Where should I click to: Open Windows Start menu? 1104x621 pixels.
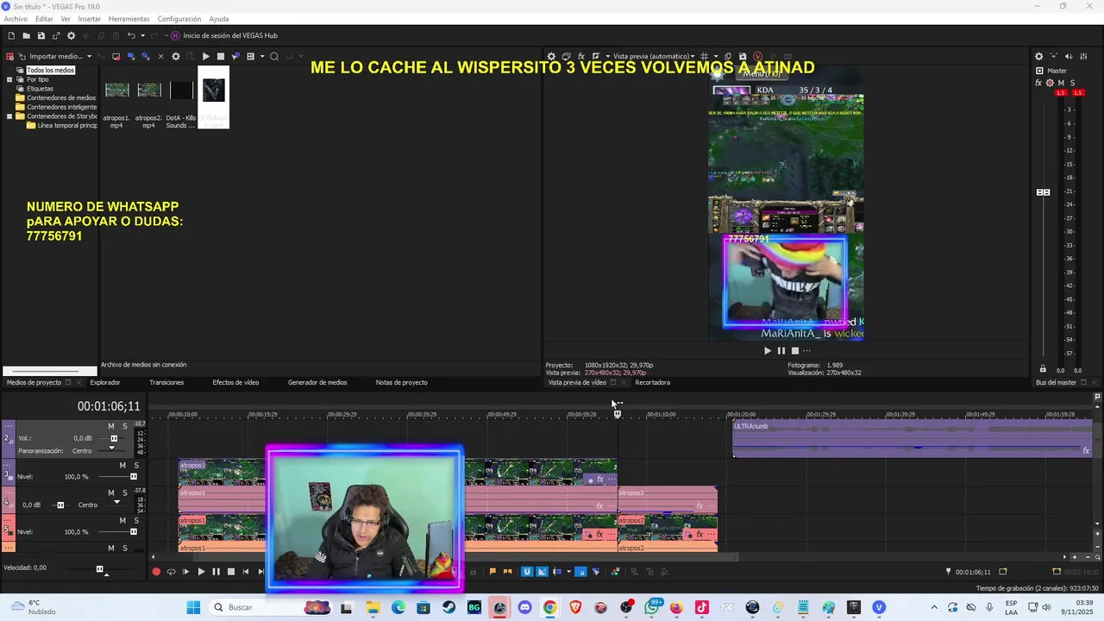pyautogui.click(x=193, y=607)
